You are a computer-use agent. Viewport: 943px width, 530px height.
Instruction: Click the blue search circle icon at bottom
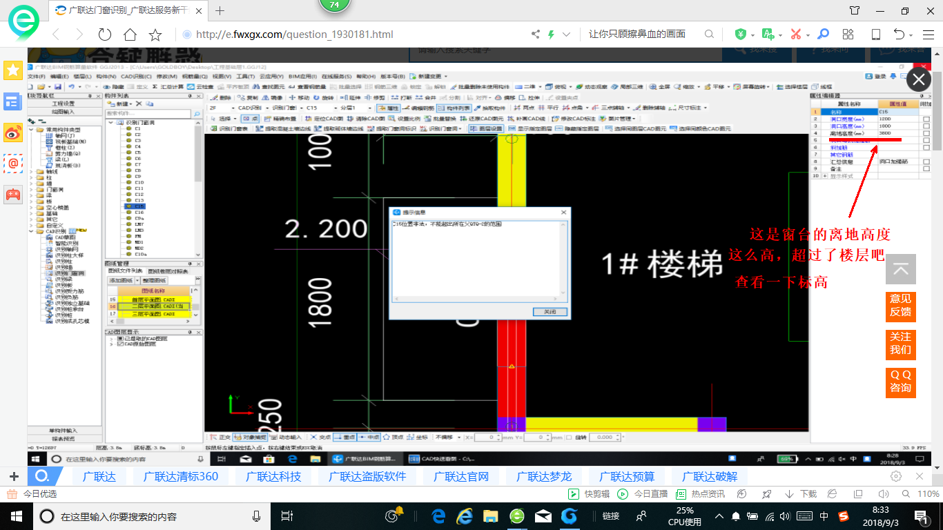(41, 476)
